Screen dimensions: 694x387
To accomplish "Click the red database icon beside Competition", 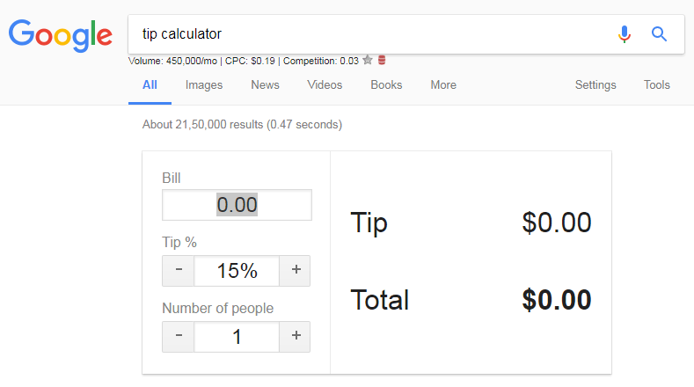I will [x=382, y=61].
